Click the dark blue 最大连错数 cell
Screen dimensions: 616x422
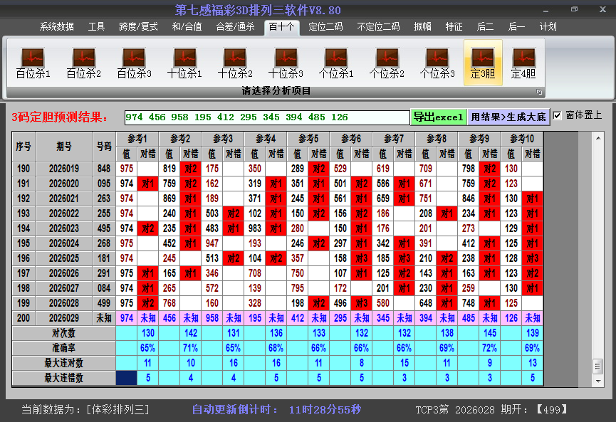tap(127, 378)
